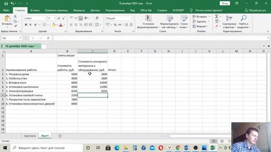Click the Undo arrow icon
The height and width of the screenshot is (152, 271).
point(12,3)
